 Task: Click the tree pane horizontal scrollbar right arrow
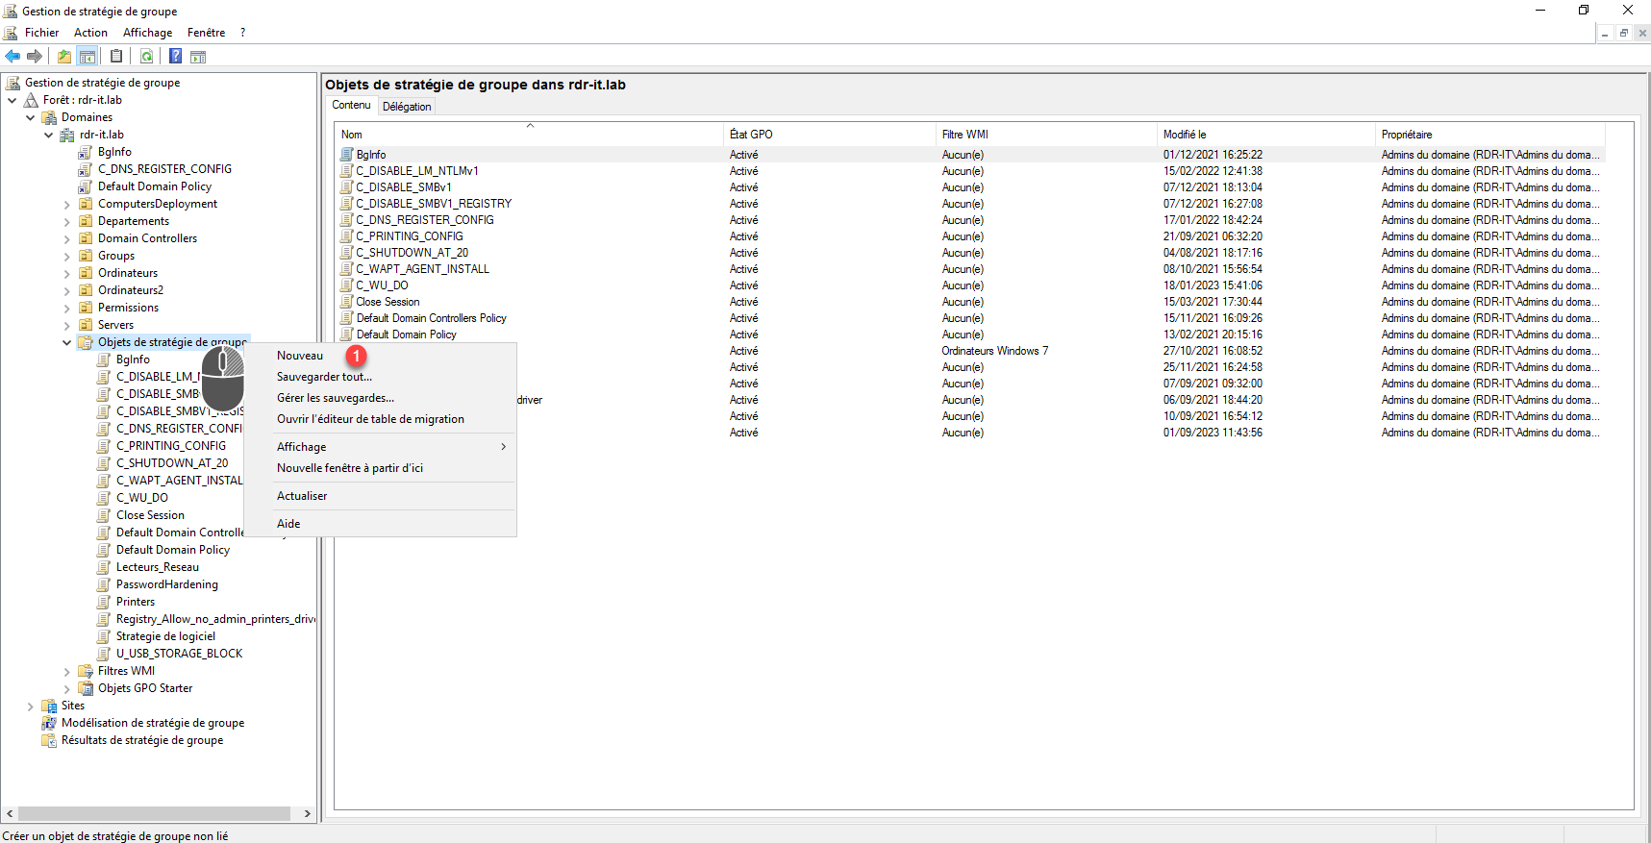pyautogui.click(x=307, y=814)
